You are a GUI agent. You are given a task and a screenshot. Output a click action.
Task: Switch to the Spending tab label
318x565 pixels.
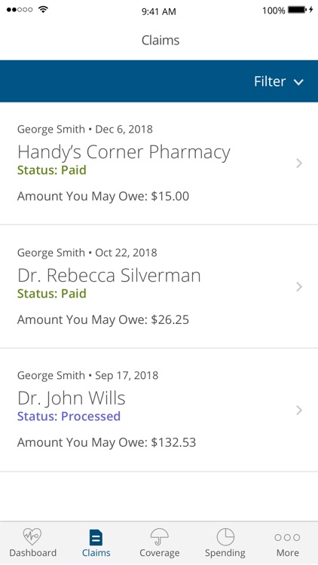click(225, 553)
